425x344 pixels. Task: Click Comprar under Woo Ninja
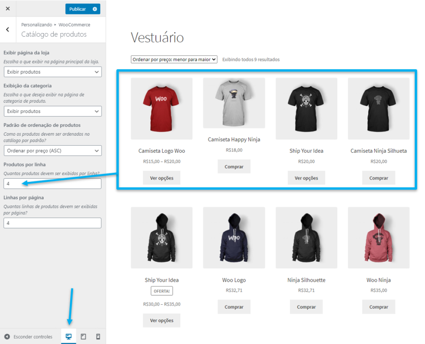378,307
